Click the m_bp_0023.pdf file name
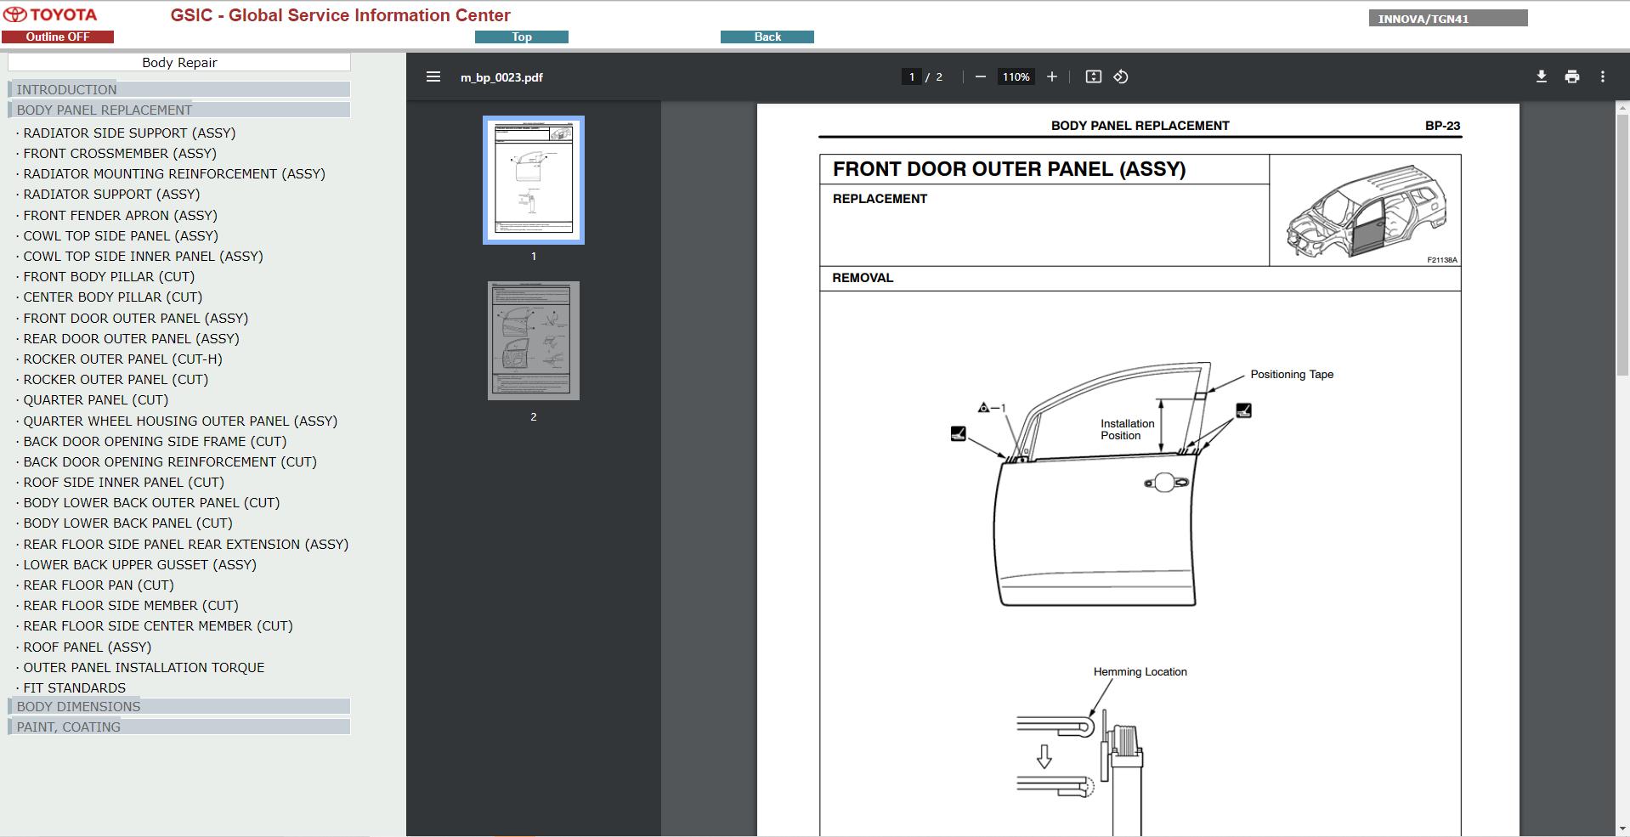The width and height of the screenshot is (1630, 837). [x=501, y=77]
